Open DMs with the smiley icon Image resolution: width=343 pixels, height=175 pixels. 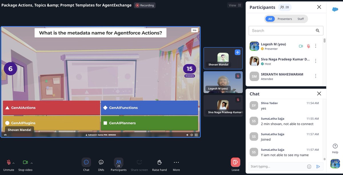coord(101,162)
